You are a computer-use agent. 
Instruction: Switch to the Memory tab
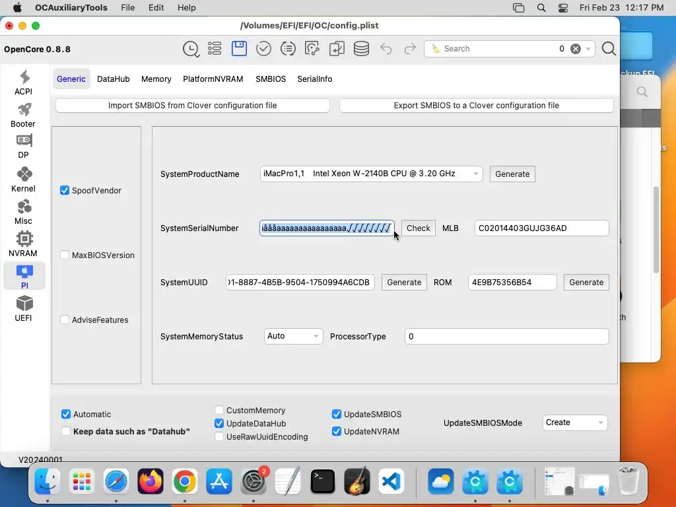[156, 79]
